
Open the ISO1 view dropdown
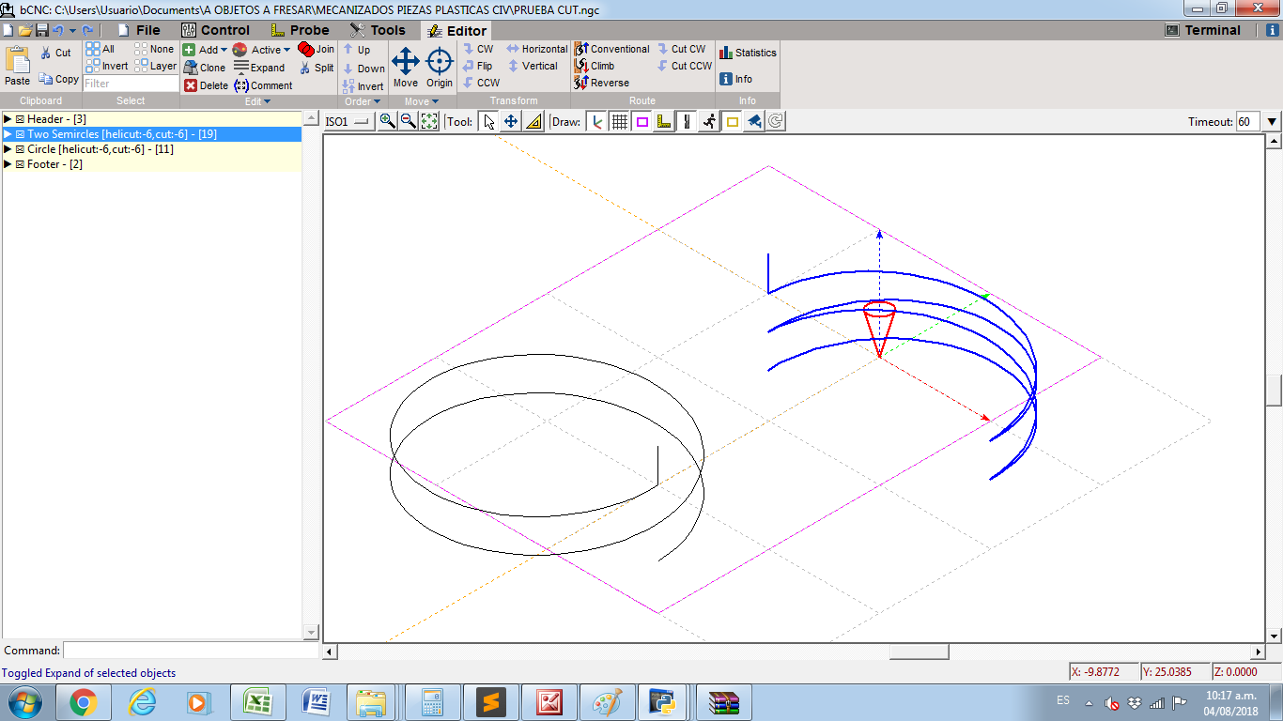348,121
